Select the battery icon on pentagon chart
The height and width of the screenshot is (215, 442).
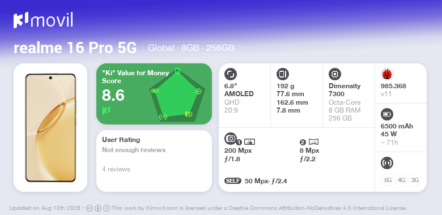point(155,91)
